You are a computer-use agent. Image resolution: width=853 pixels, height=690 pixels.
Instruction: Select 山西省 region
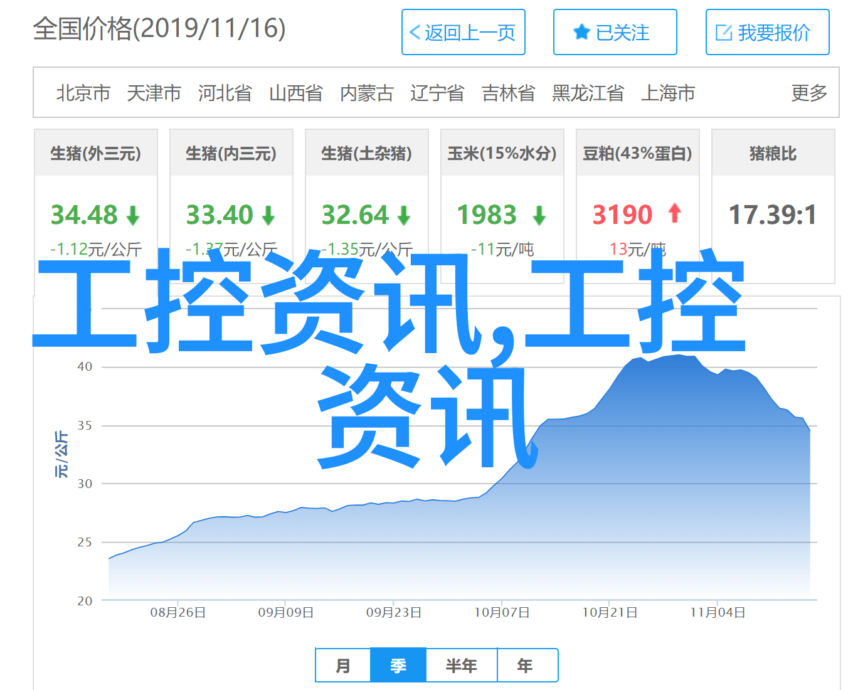coord(296,93)
